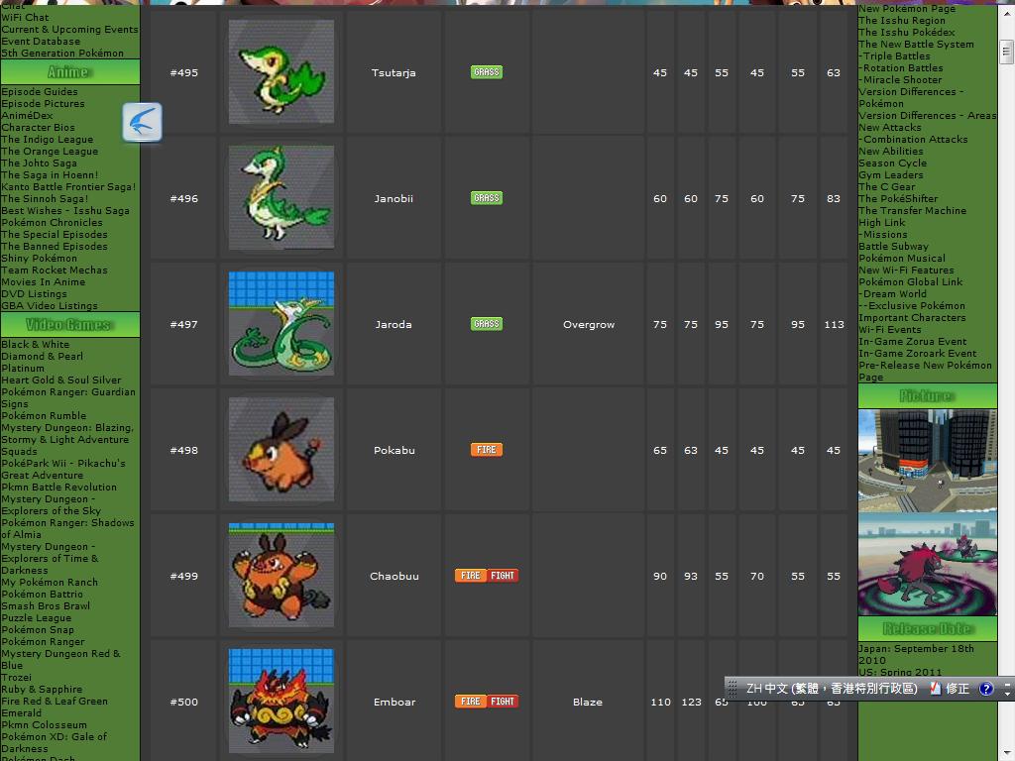
Task: Open the Episode Guides link
Action: click(x=40, y=92)
